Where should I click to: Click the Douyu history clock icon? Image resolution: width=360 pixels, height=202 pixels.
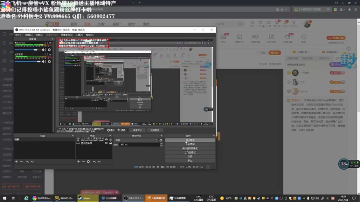252,24
